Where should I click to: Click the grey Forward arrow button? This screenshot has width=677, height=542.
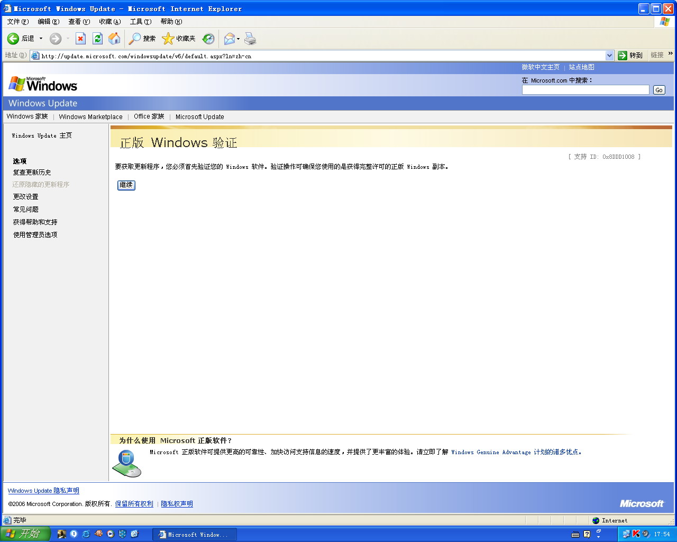coord(56,39)
